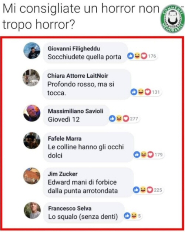
Task: Open Jim Zucker's profile picture
Action: [32, 176]
